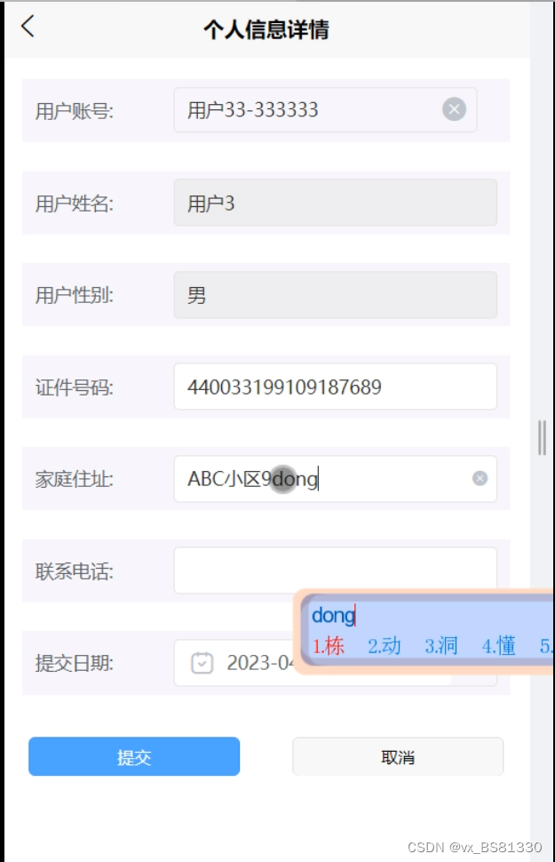Click the 用户性别 field showing 男
The height and width of the screenshot is (862, 555).
tap(335, 295)
